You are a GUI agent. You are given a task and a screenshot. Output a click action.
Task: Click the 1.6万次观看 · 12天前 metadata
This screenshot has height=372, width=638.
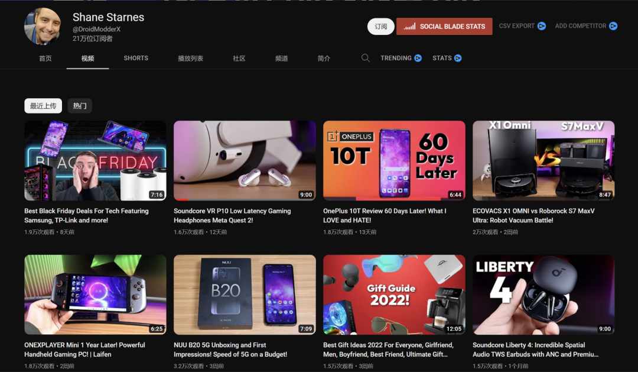tap(200, 232)
